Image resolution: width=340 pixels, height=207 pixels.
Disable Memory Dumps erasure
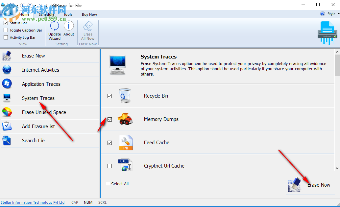109,119
